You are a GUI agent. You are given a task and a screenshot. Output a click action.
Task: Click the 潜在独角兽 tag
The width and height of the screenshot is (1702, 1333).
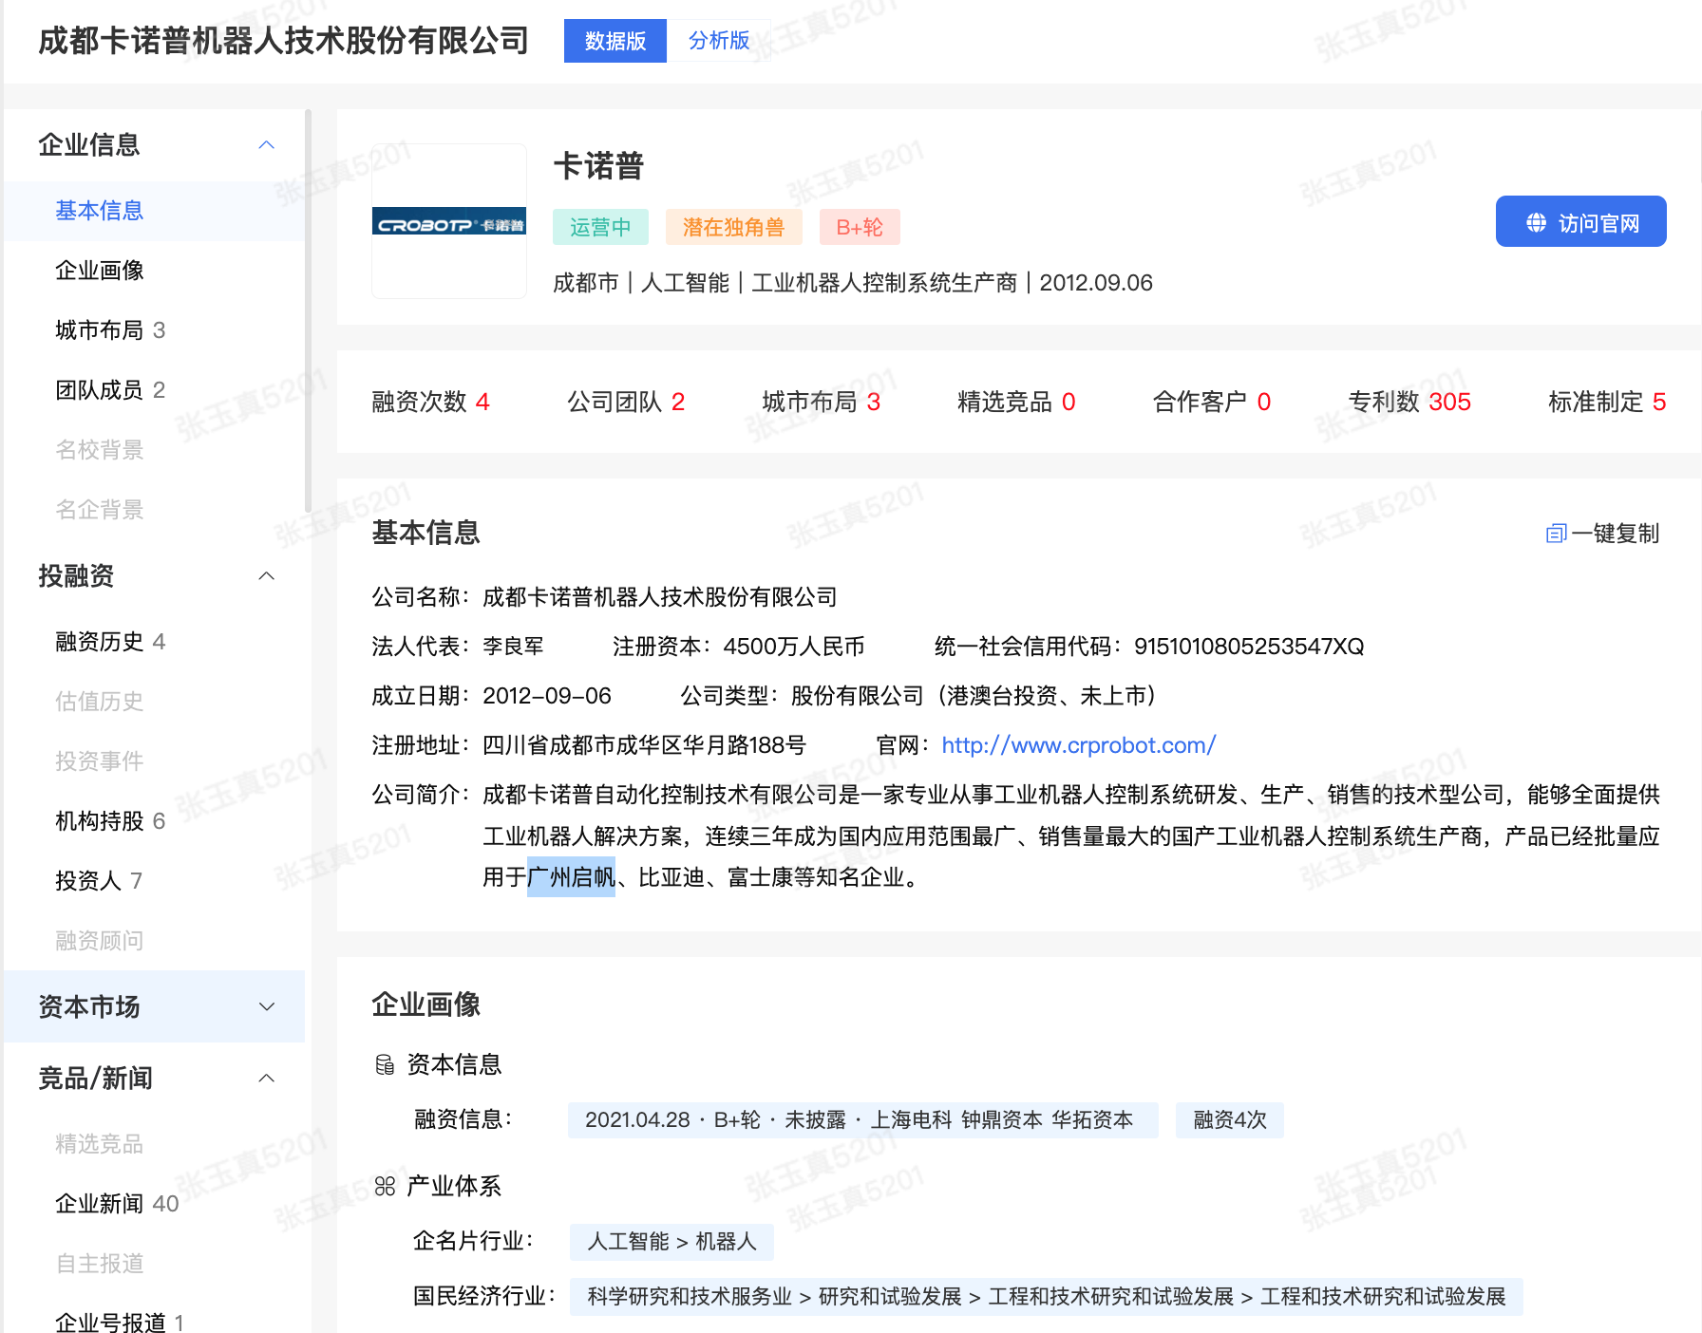pyautogui.click(x=733, y=227)
